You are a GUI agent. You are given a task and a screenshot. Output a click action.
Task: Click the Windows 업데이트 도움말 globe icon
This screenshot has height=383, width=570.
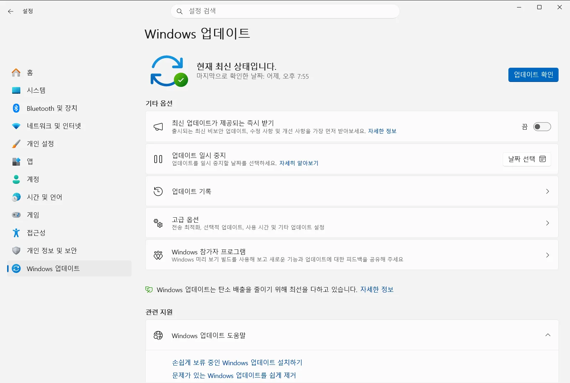click(158, 335)
